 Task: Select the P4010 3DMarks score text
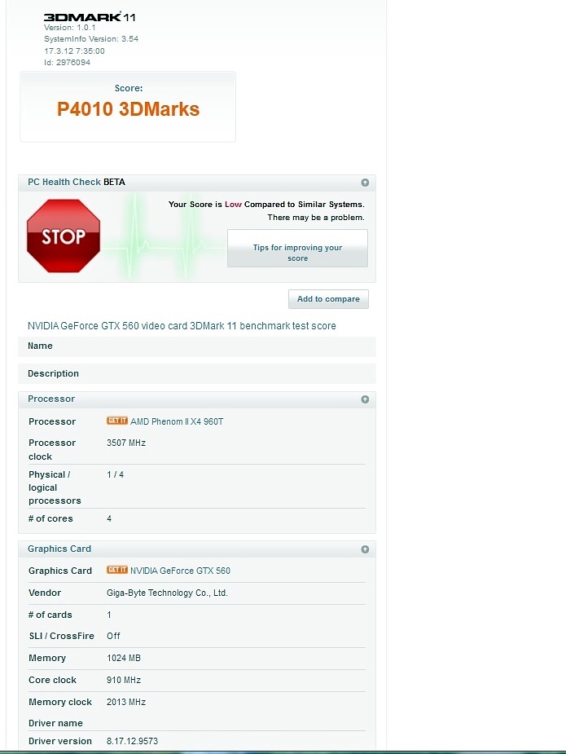[129, 109]
